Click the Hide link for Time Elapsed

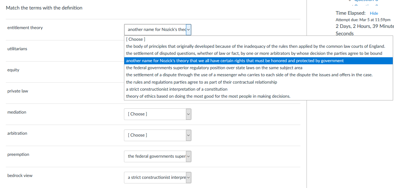(x=374, y=13)
